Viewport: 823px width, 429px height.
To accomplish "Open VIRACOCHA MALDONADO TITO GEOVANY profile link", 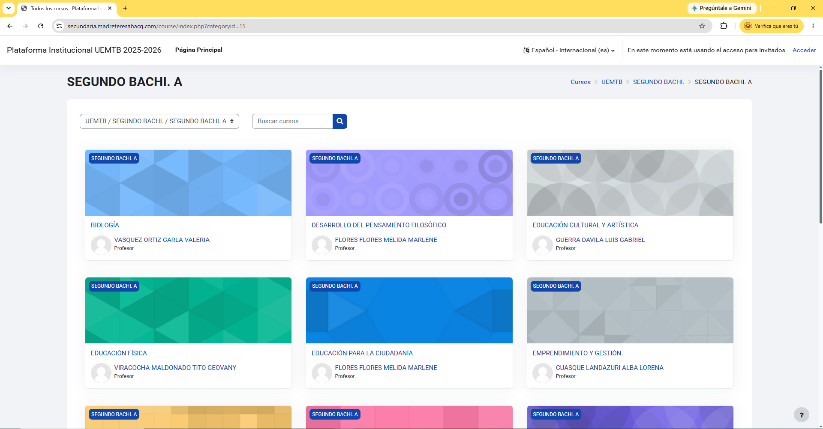I will point(175,368).
